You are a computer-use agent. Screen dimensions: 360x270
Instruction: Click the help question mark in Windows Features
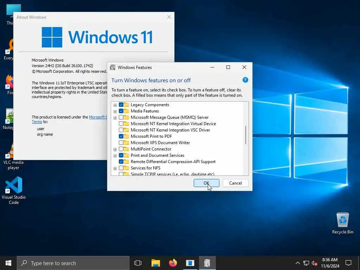(x=245, y=80)
